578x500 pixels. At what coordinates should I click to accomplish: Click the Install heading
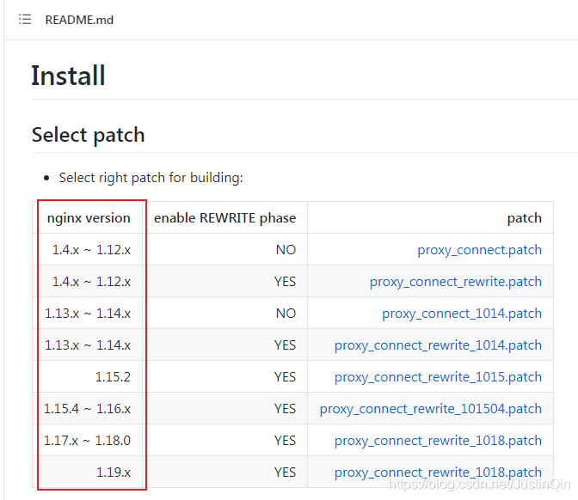pos(68,76)
